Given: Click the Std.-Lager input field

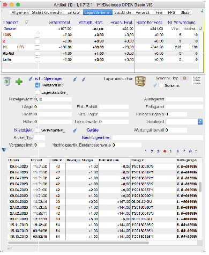Looking at the screenshot, I should [114, 114].
